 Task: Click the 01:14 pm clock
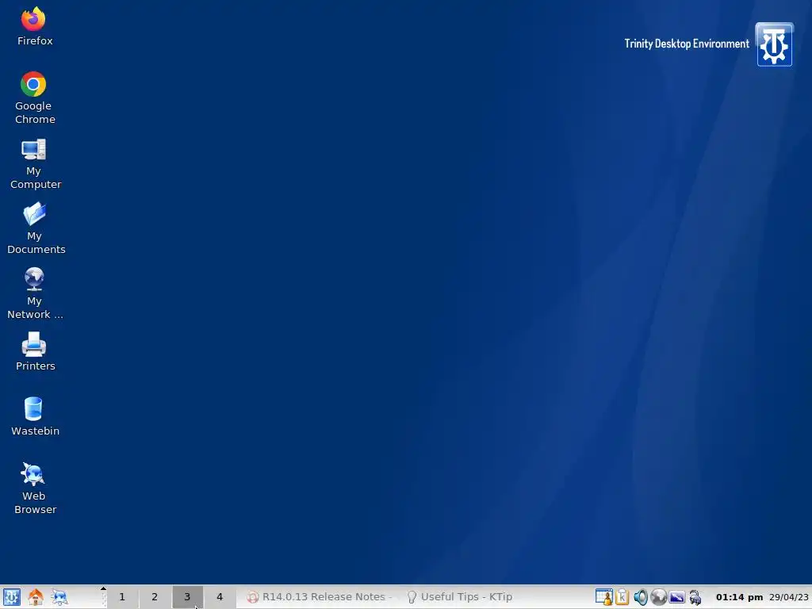[x=739, y=597]
